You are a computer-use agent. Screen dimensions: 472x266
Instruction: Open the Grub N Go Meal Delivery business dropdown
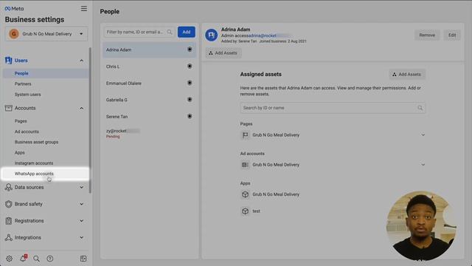click(x=46, y=34)
